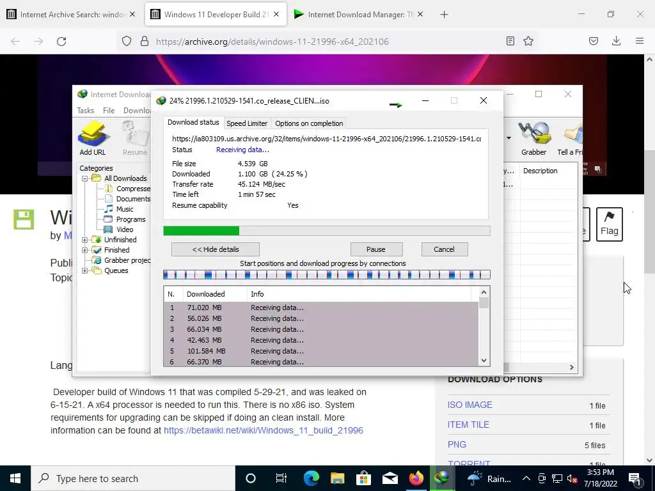
Task: Click connections segment progress bar
Action: pyautogui.click(x=327, y=274)
